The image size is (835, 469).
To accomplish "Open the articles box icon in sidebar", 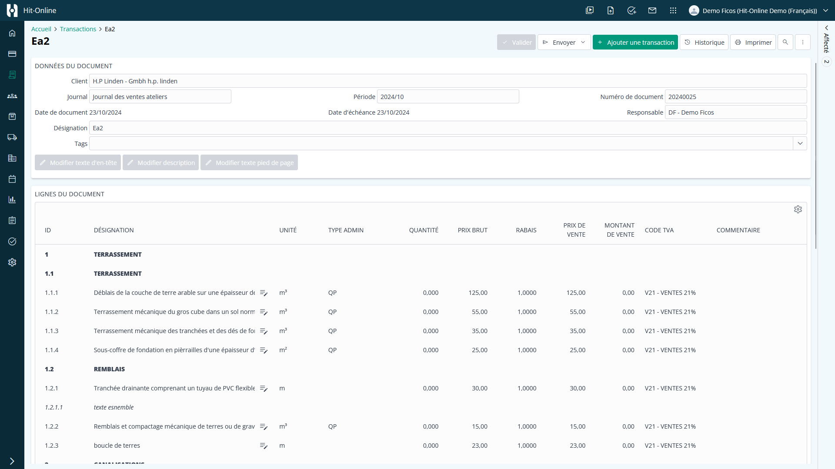I will (x=12, y=116).
